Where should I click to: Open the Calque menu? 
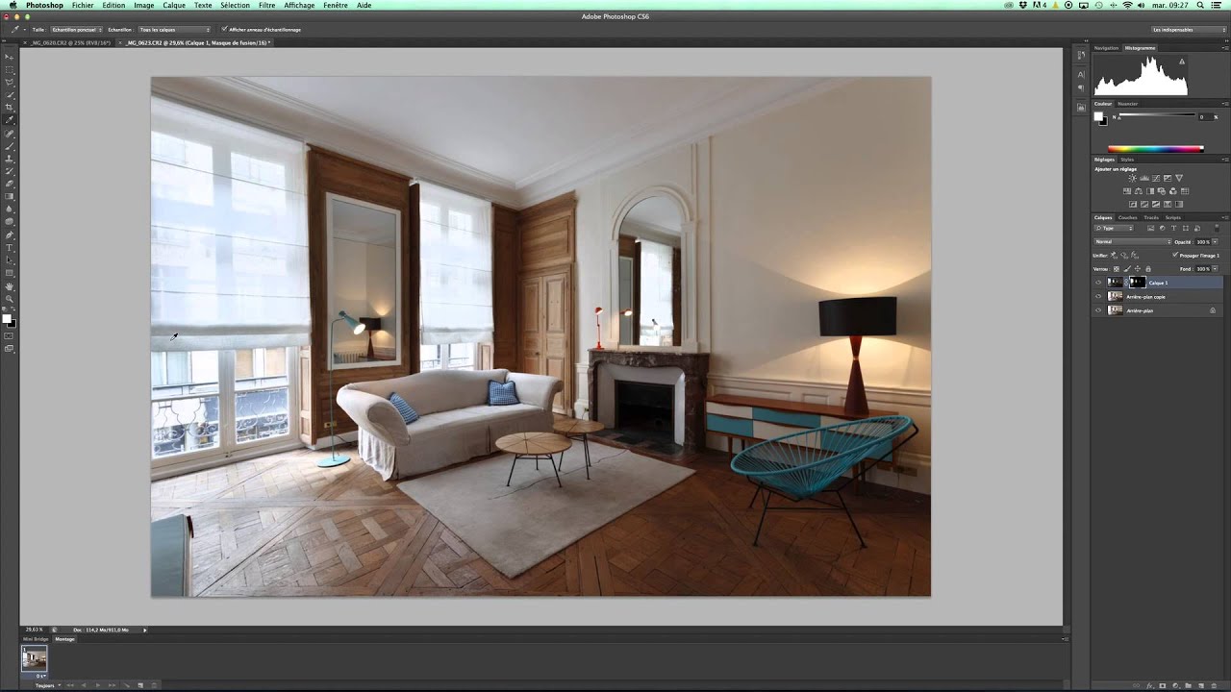pyautogui.click(x=174, y=5)
